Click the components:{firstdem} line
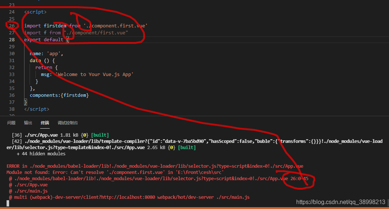Screen dimensions: 389x209 pyautogui.click(x=59, y=95)
